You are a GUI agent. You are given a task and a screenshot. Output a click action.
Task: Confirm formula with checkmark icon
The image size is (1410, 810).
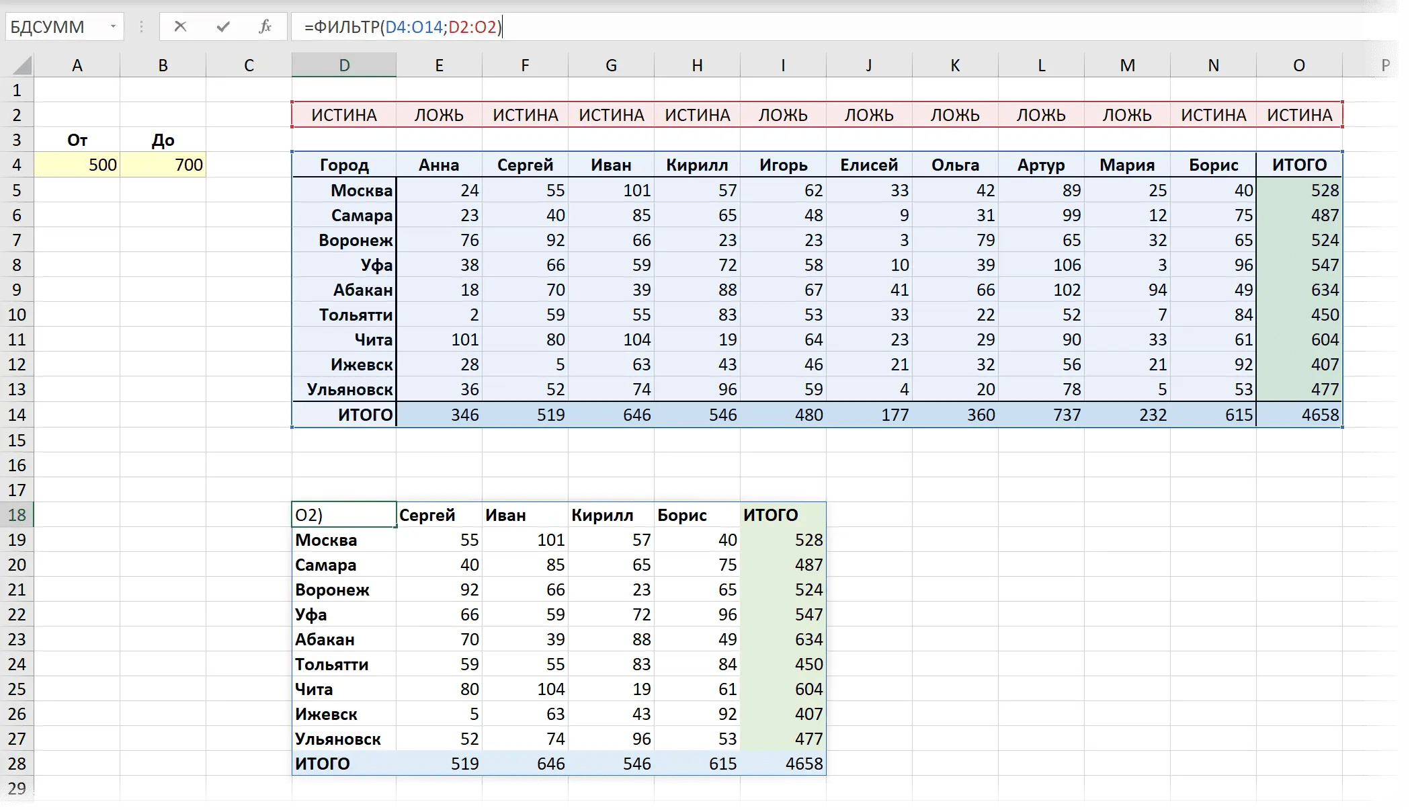(223, 27)
